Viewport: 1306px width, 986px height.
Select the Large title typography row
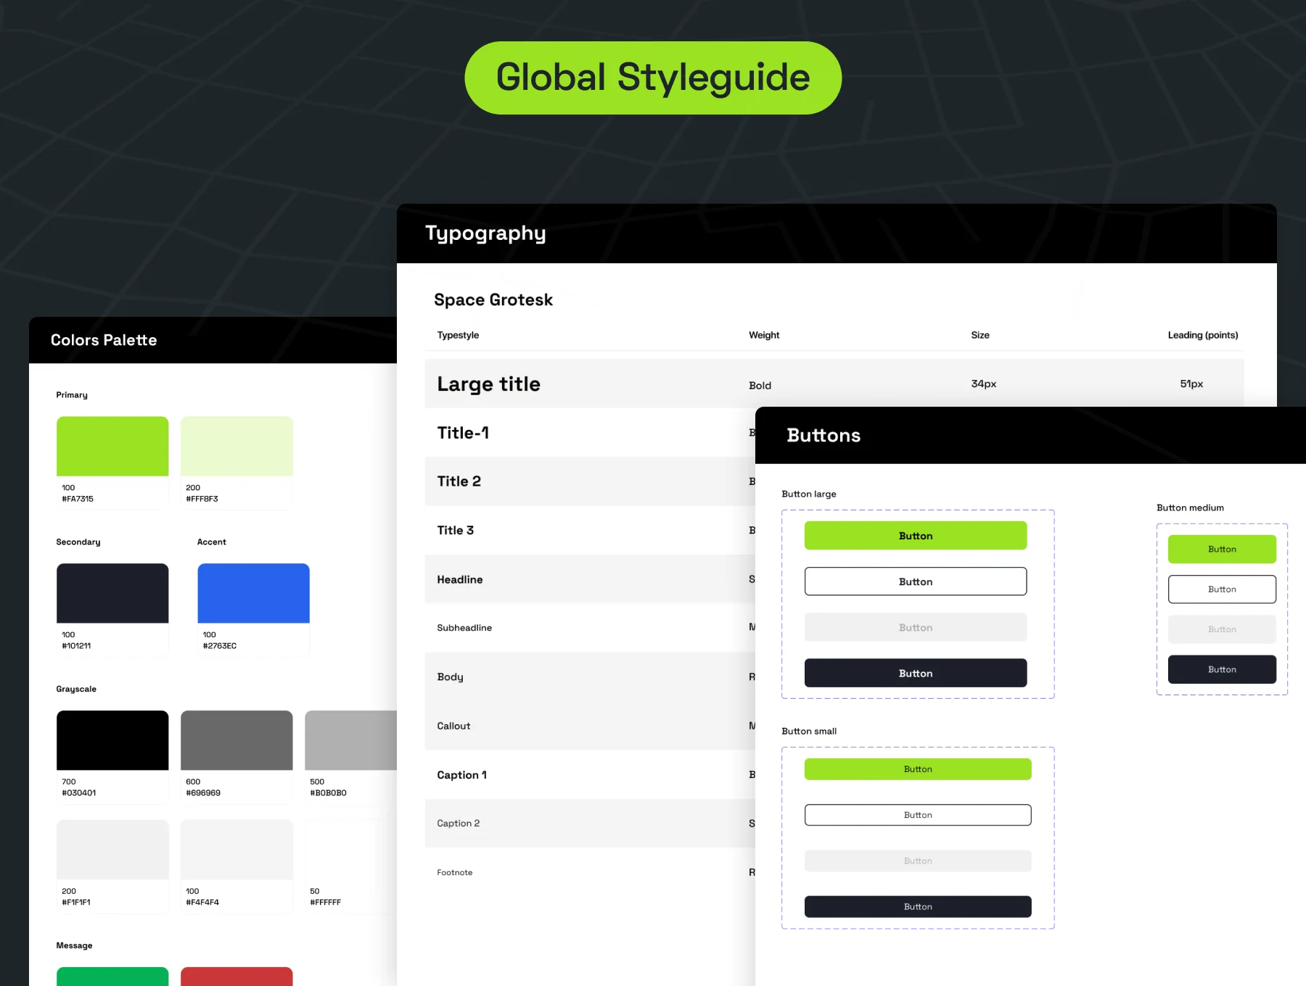coord(834,384)
